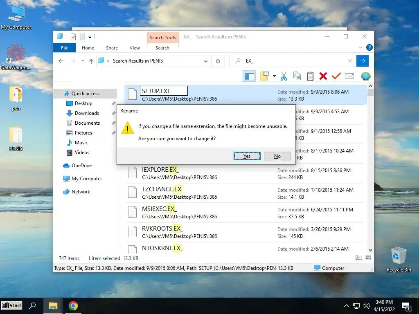Click the Paste clipboard icon
419x314 pixels.
point(310,76)
